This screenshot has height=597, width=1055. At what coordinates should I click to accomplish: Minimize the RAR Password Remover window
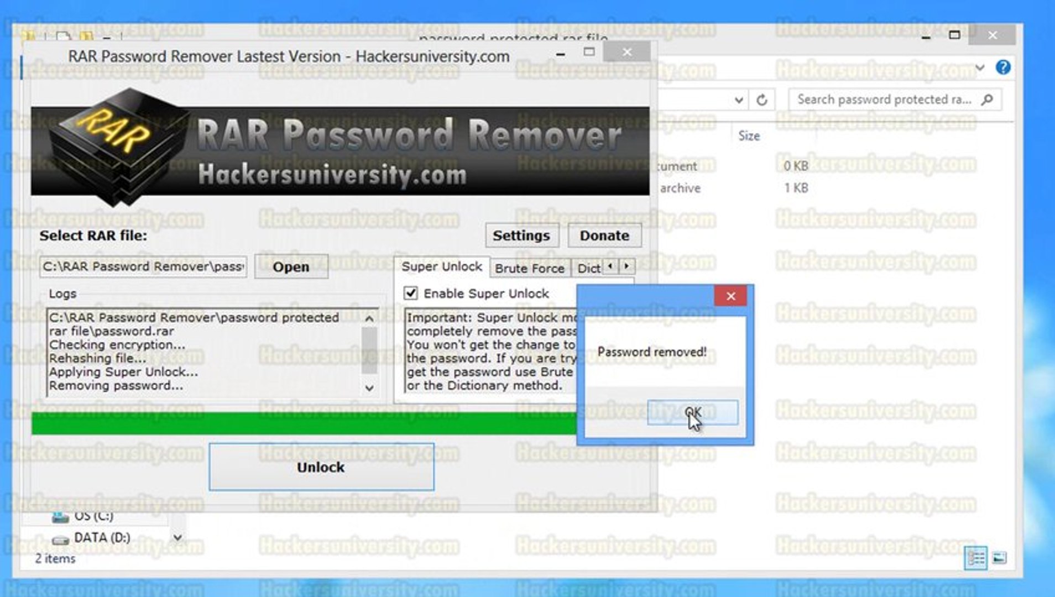point(560,54)
